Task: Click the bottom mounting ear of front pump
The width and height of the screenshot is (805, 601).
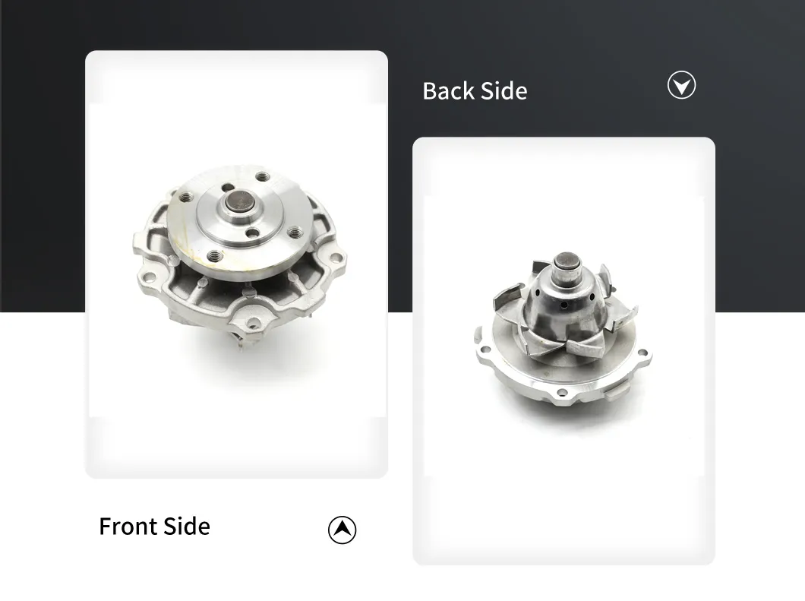Action: click(x=253, y=323)
